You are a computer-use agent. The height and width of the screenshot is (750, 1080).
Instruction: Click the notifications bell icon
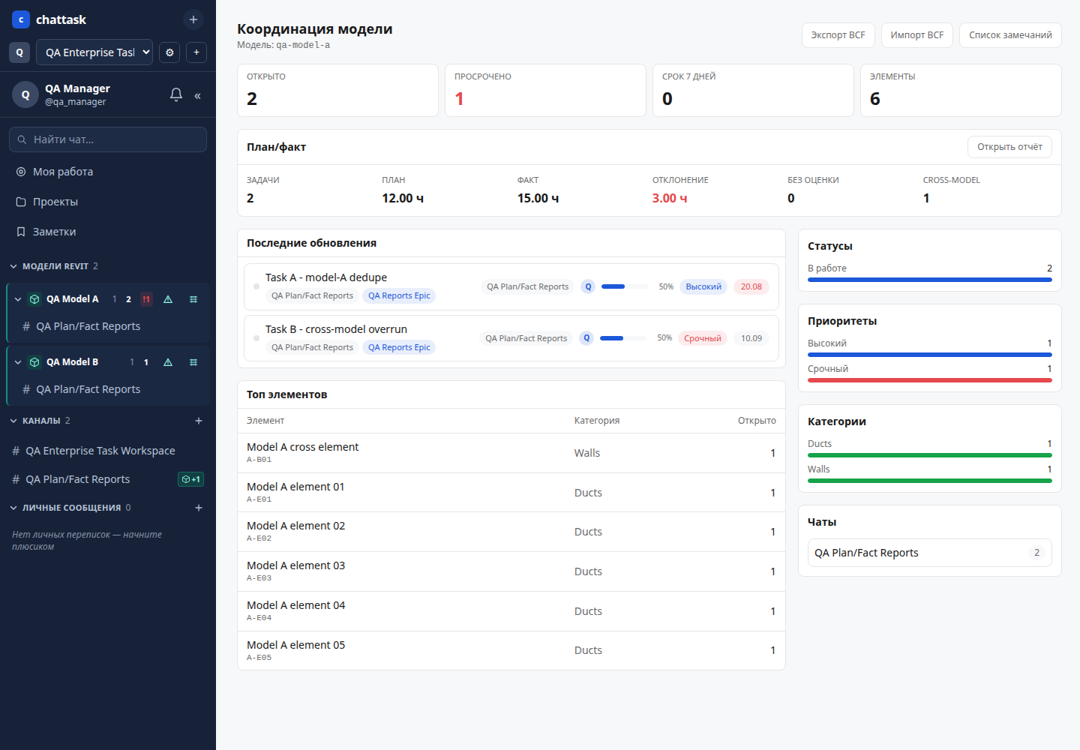click(176, 94)
